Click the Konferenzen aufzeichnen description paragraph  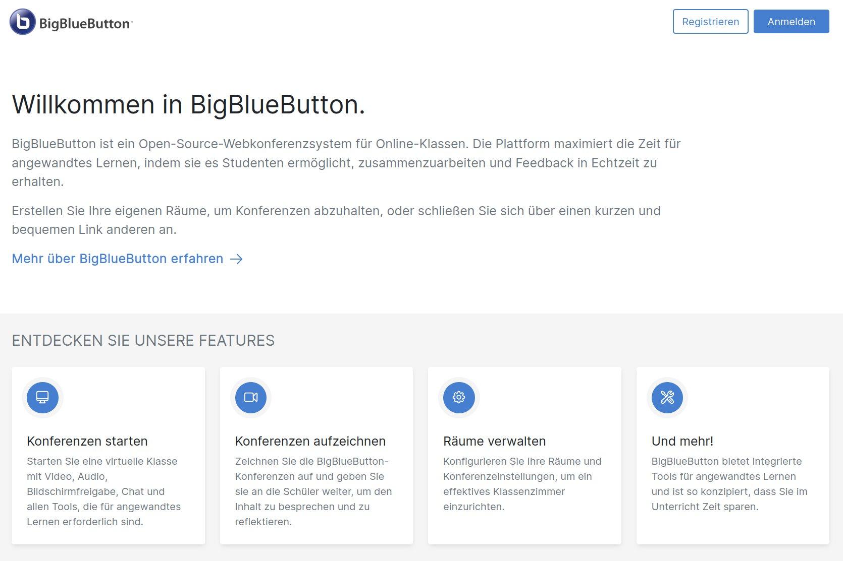(313, 491)
